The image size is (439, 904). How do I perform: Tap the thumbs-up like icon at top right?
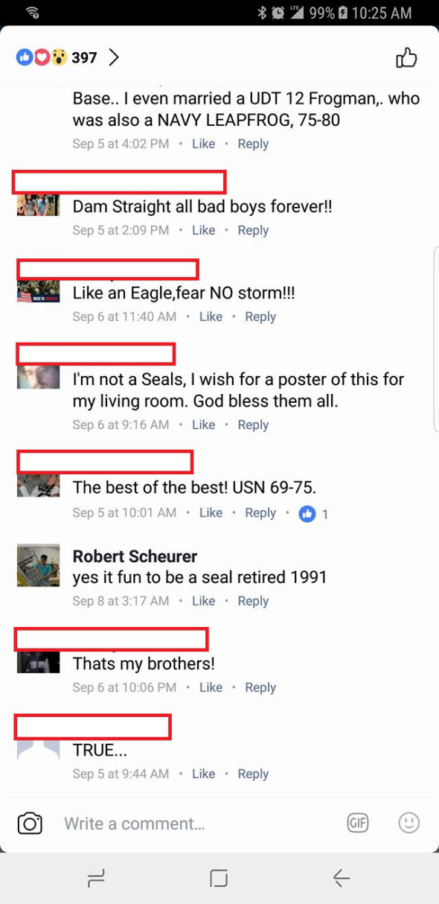click(x=406, y=57)
